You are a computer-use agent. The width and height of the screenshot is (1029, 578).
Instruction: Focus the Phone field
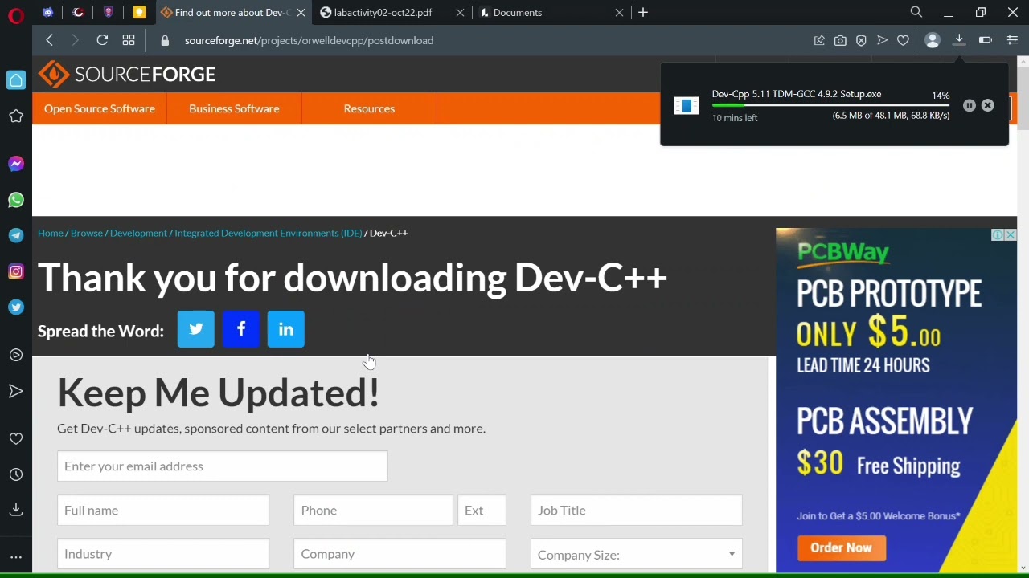click(373, 511)
